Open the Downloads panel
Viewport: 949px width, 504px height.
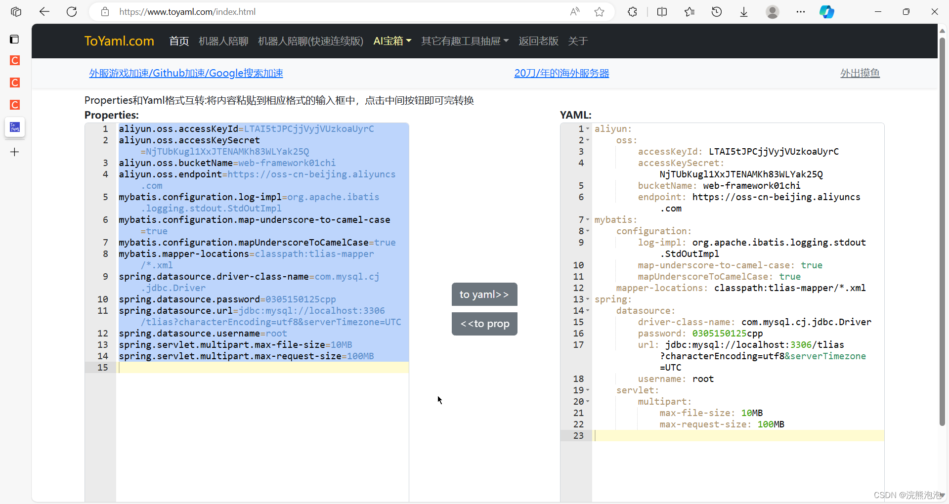click(743, 11)
